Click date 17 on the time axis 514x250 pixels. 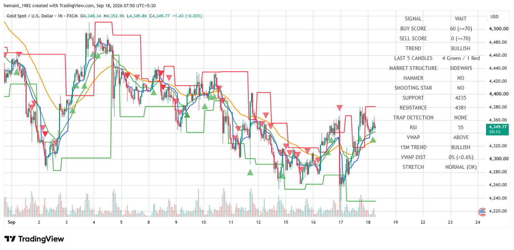coord(340,222)
